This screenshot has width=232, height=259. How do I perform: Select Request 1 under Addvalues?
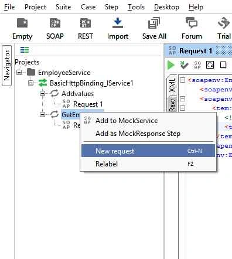88,104
